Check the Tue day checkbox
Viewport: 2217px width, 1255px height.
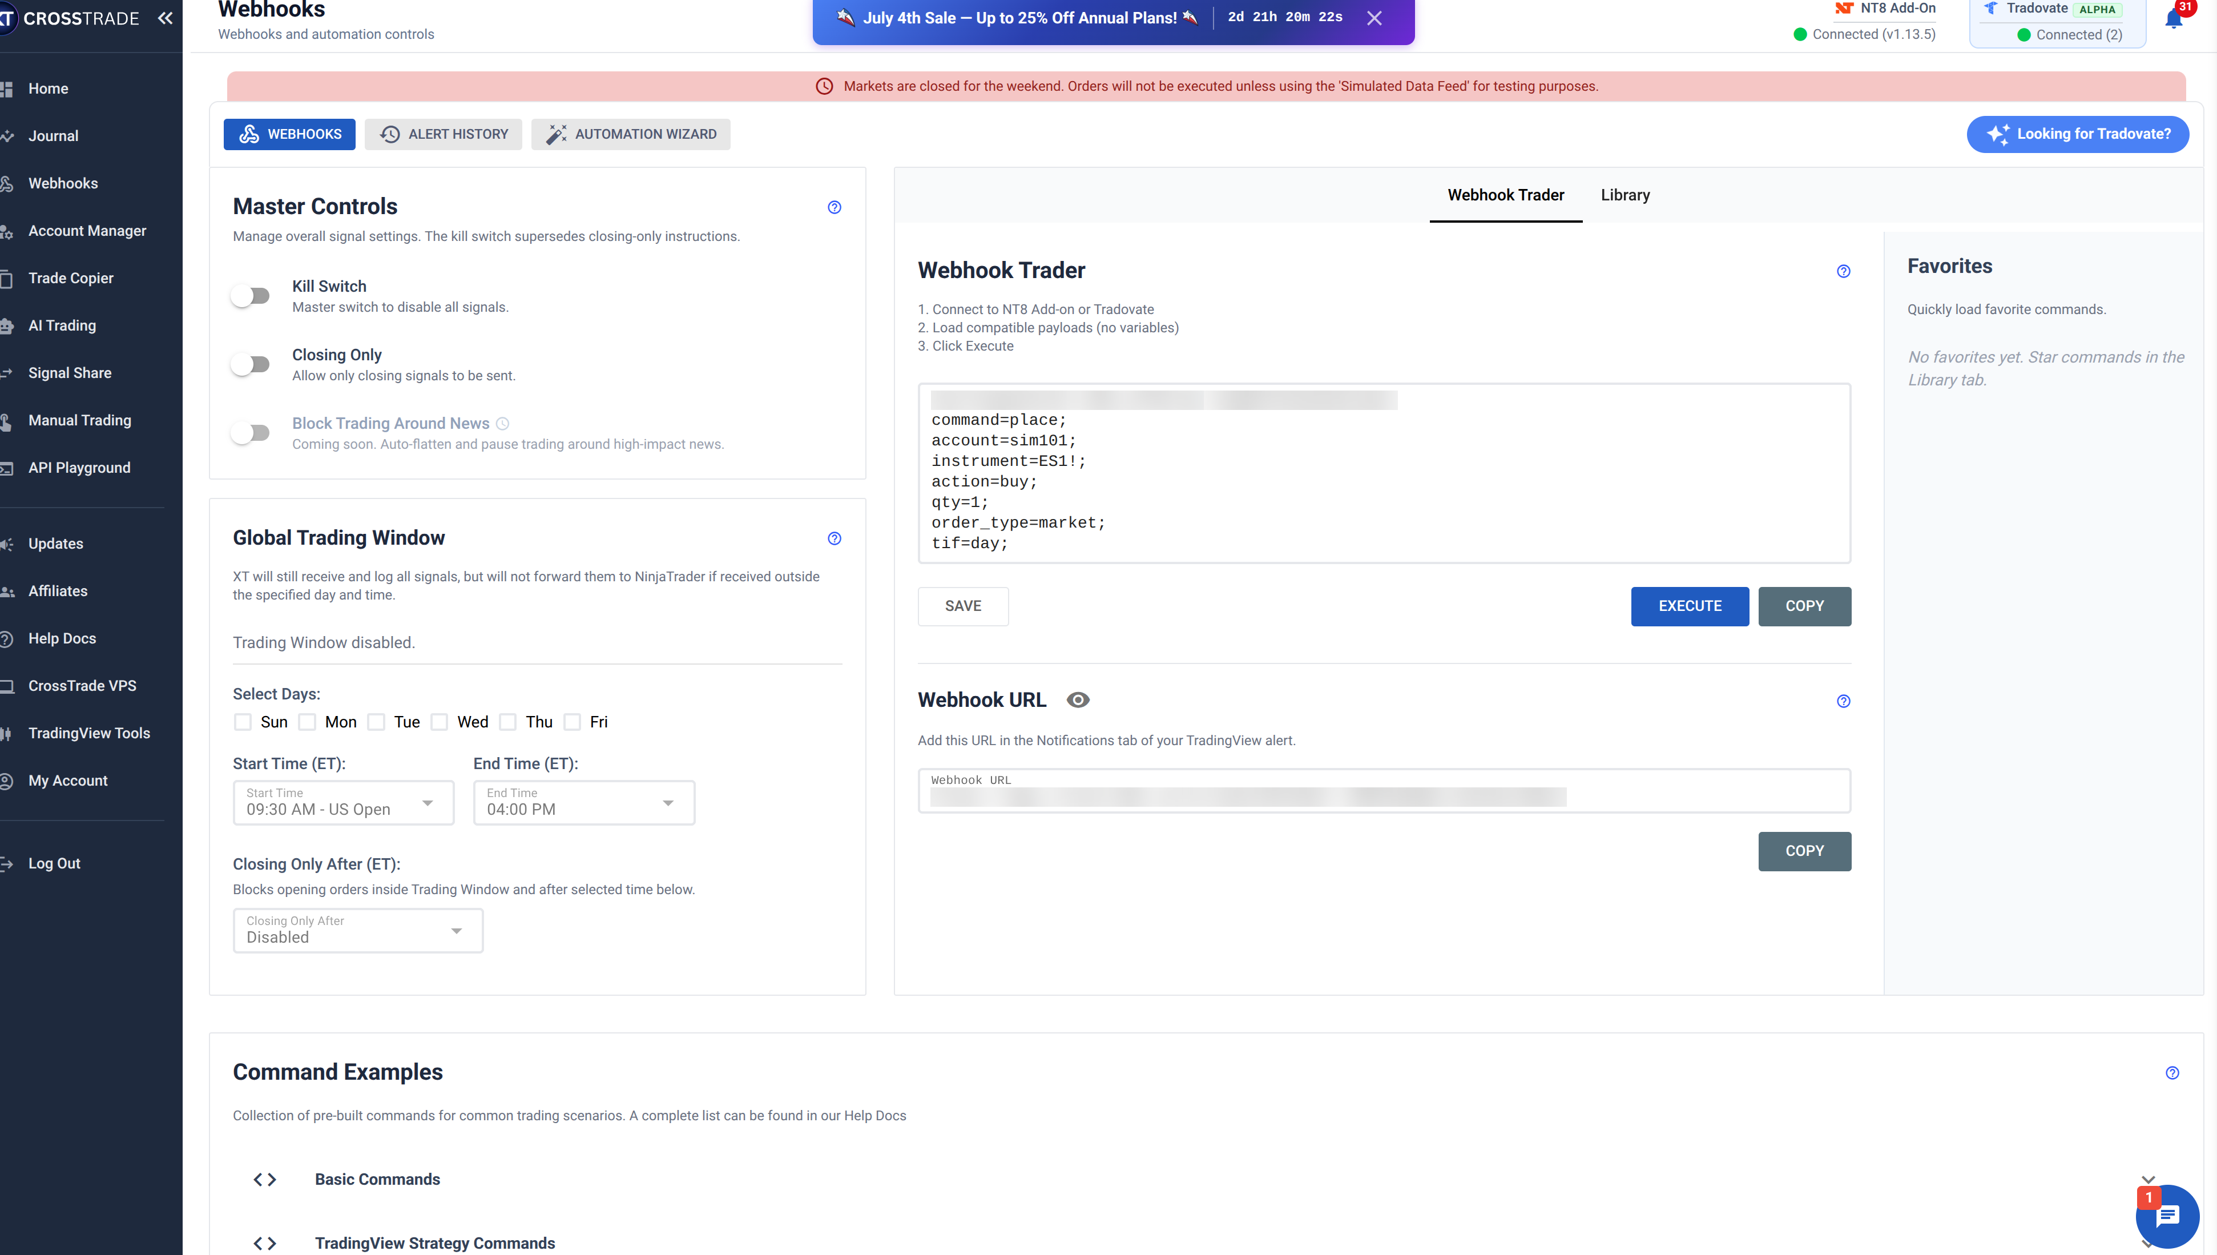376,722
